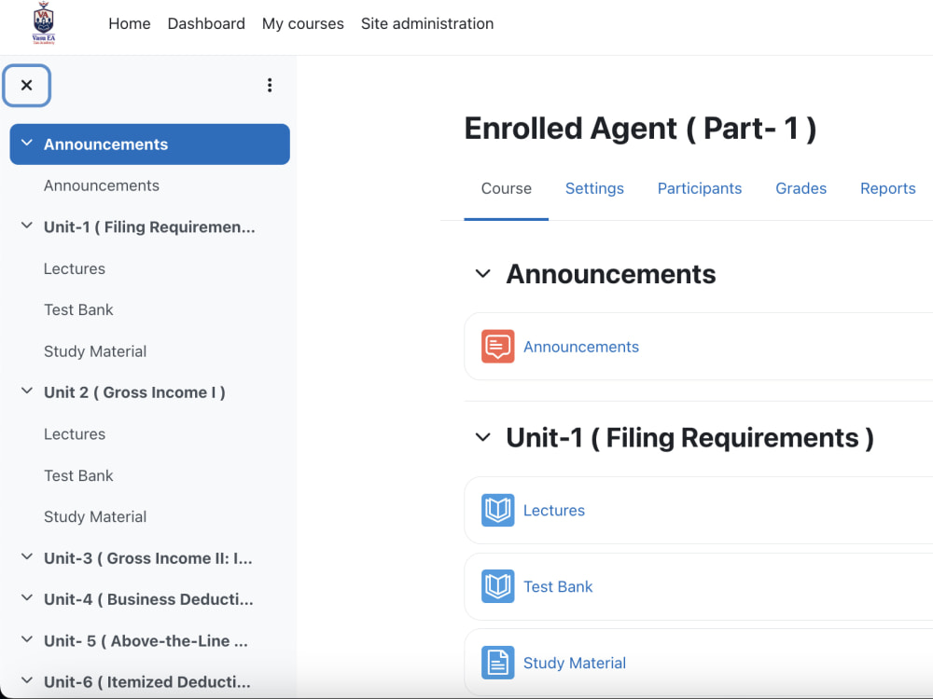Click the Announcements section heading text
The height and width of the screenshot is (699, 933).
pyautogui.click(x=610, y=275)
